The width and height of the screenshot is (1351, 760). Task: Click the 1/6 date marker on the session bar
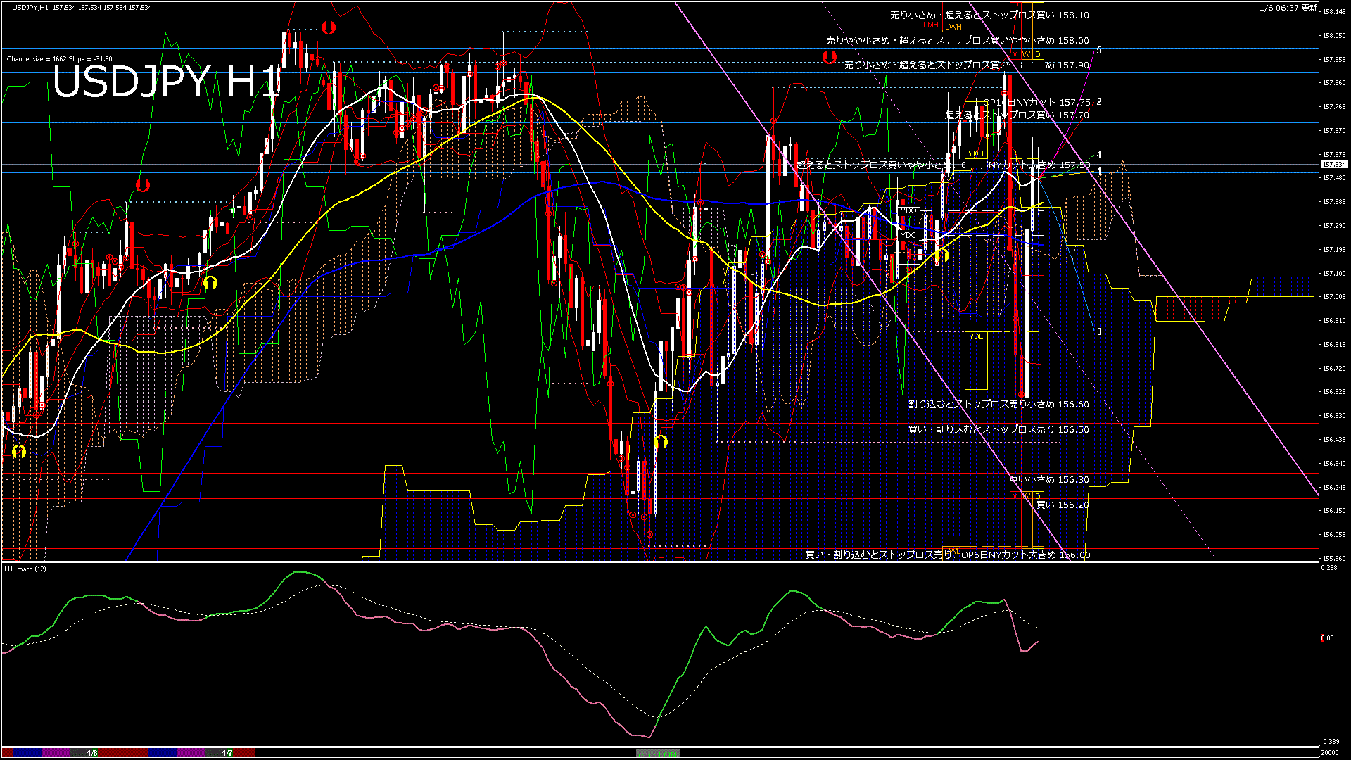pyautogui.click(x=92, y=753)
